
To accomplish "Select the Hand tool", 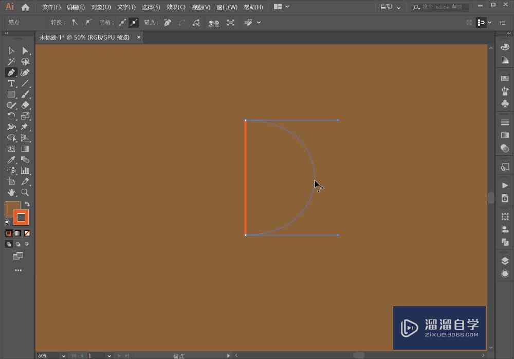I will pyautogui.click(x=11, y=192).
